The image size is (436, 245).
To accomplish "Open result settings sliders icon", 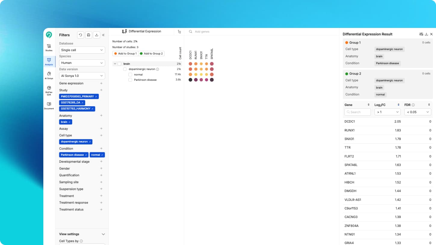I will point(421,34).
